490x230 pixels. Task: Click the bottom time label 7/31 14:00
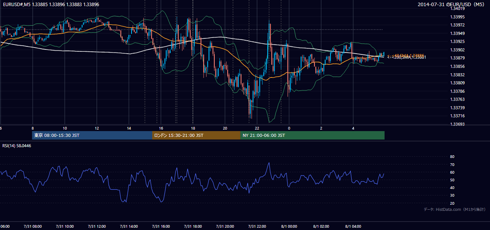pos(129,227)
